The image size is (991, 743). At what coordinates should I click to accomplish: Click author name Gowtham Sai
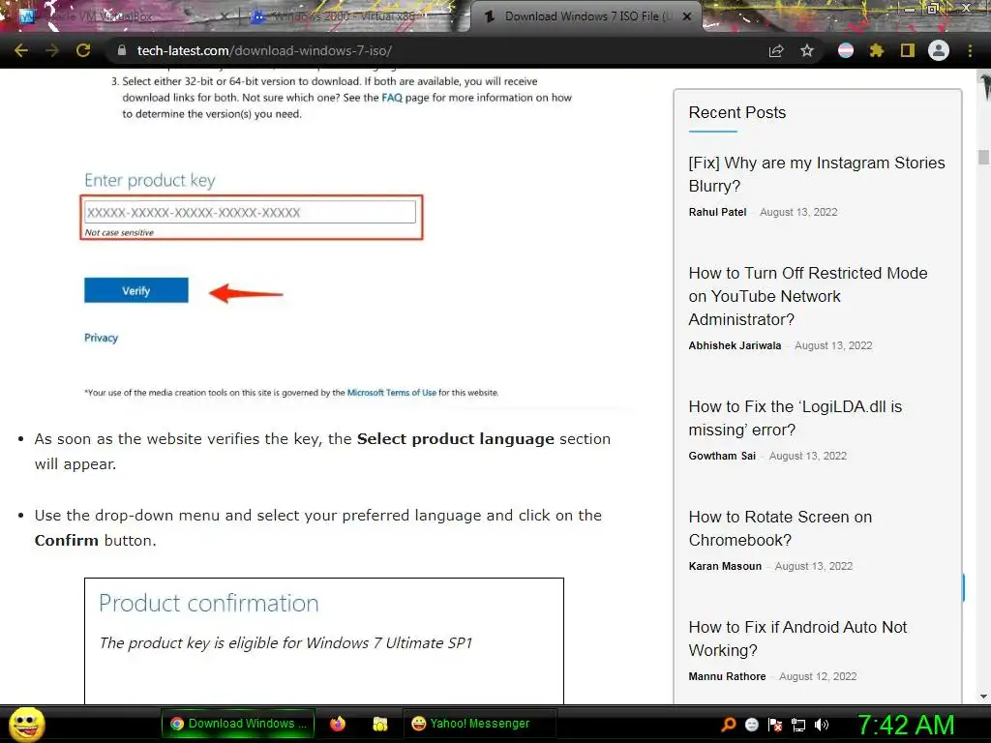(x=722, y=456)
